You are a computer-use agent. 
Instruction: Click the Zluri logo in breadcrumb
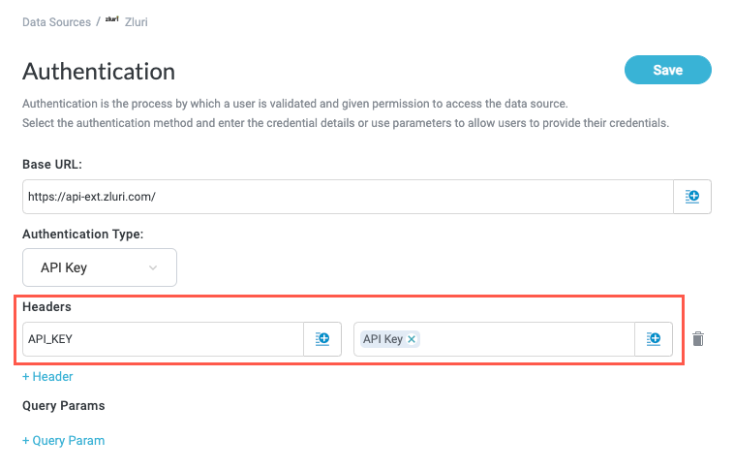click(112, 20)
